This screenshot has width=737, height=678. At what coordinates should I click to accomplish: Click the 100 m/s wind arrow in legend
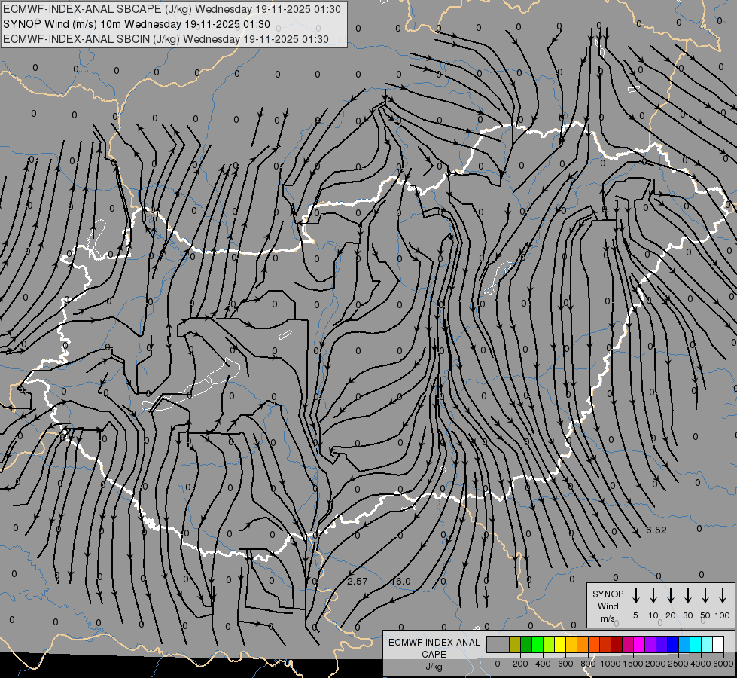click(x=723, y=596)
